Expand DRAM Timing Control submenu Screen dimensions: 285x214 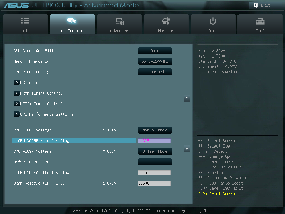click(x=17, y=93)
